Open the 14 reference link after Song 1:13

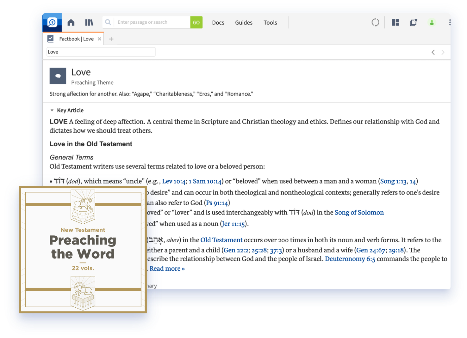click(413, 181)
